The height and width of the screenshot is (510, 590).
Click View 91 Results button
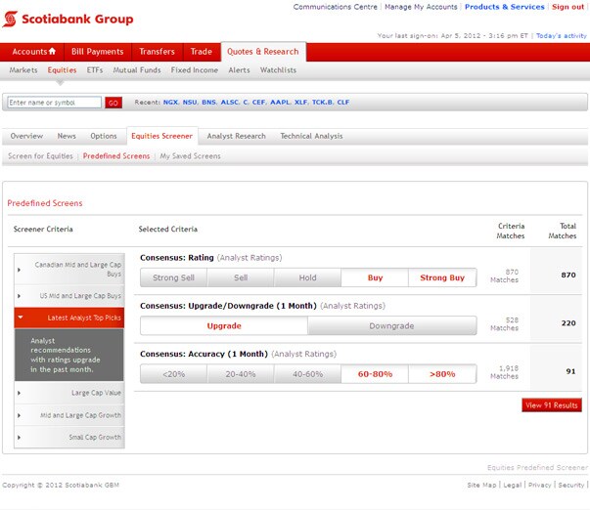point(552,405)
